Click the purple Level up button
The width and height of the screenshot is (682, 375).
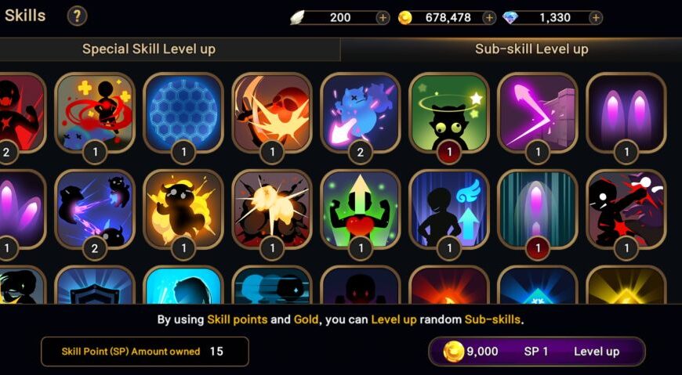537,351
